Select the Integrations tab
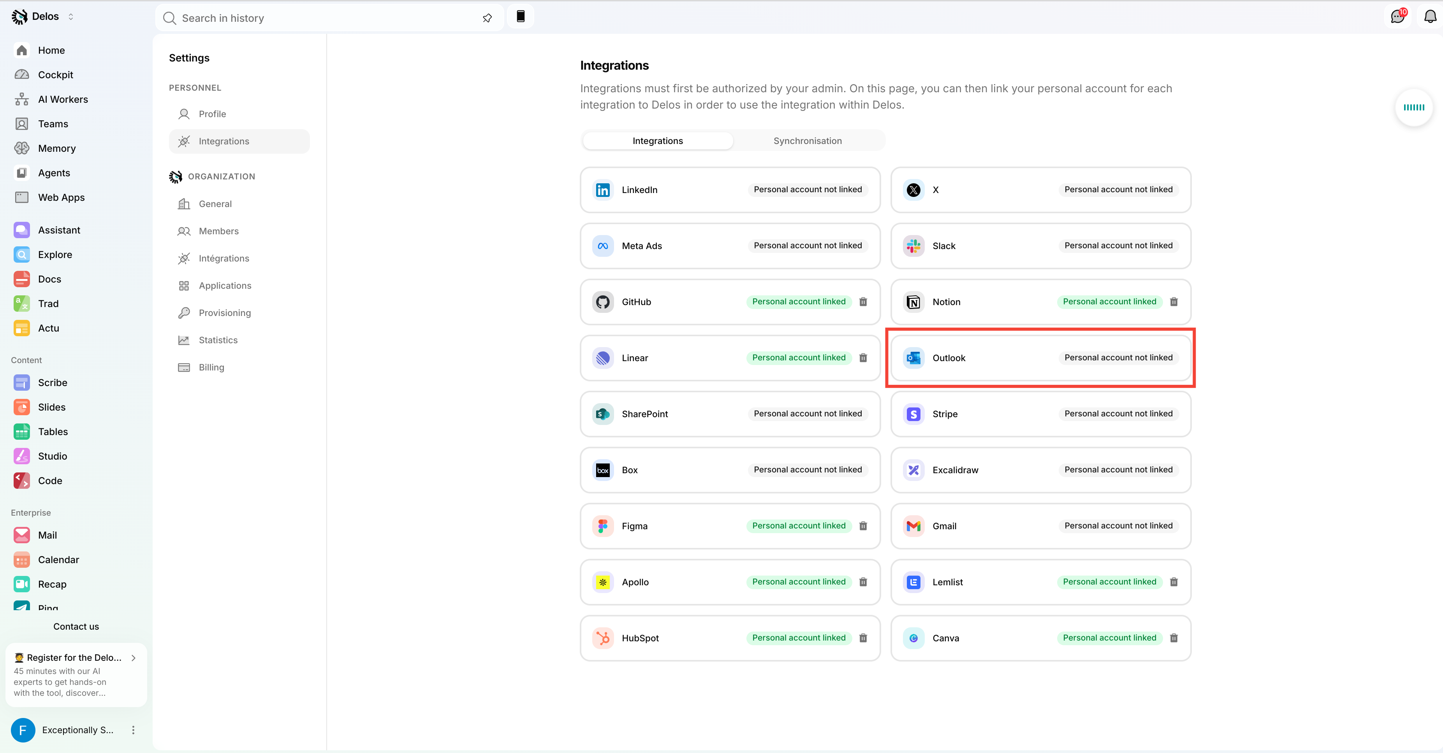 (658, 141)
